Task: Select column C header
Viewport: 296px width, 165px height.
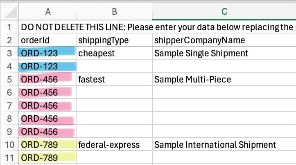Action: click(224, 11)
